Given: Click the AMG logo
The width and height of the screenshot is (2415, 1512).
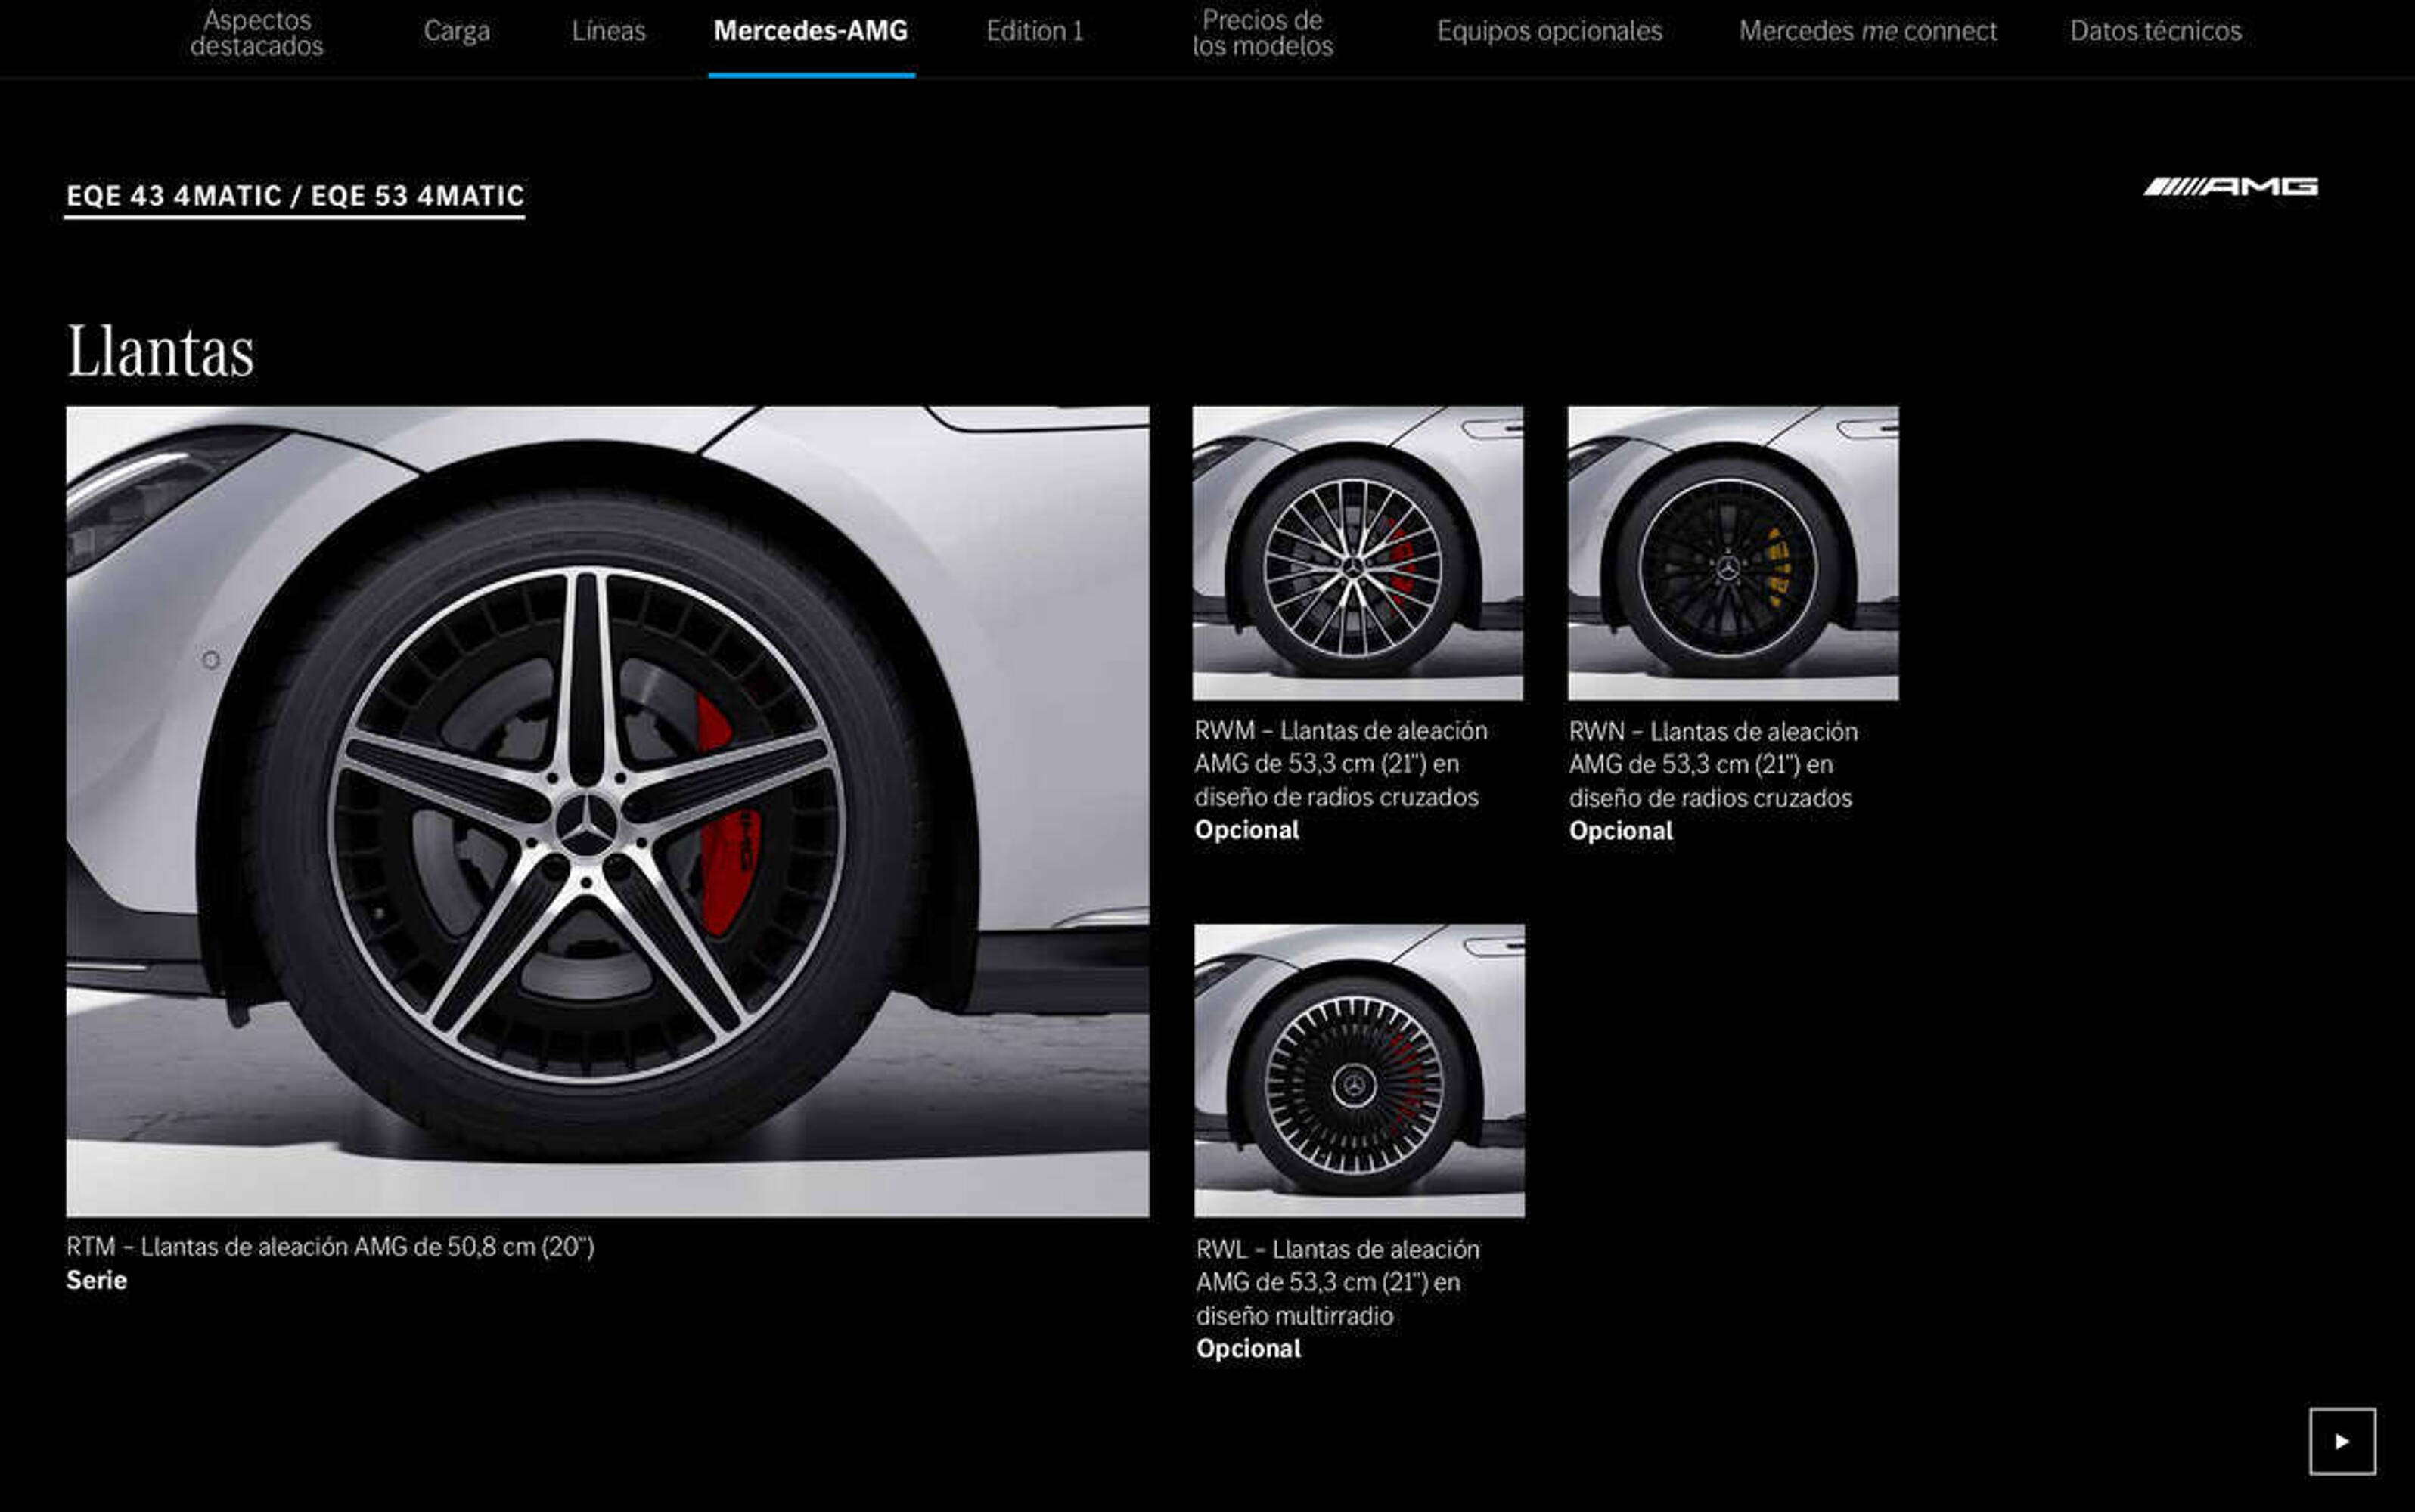Looking at the screenshot, I should tap(2230, 187).
